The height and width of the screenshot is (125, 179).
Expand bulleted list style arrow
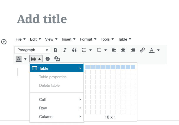click(91, 50)
